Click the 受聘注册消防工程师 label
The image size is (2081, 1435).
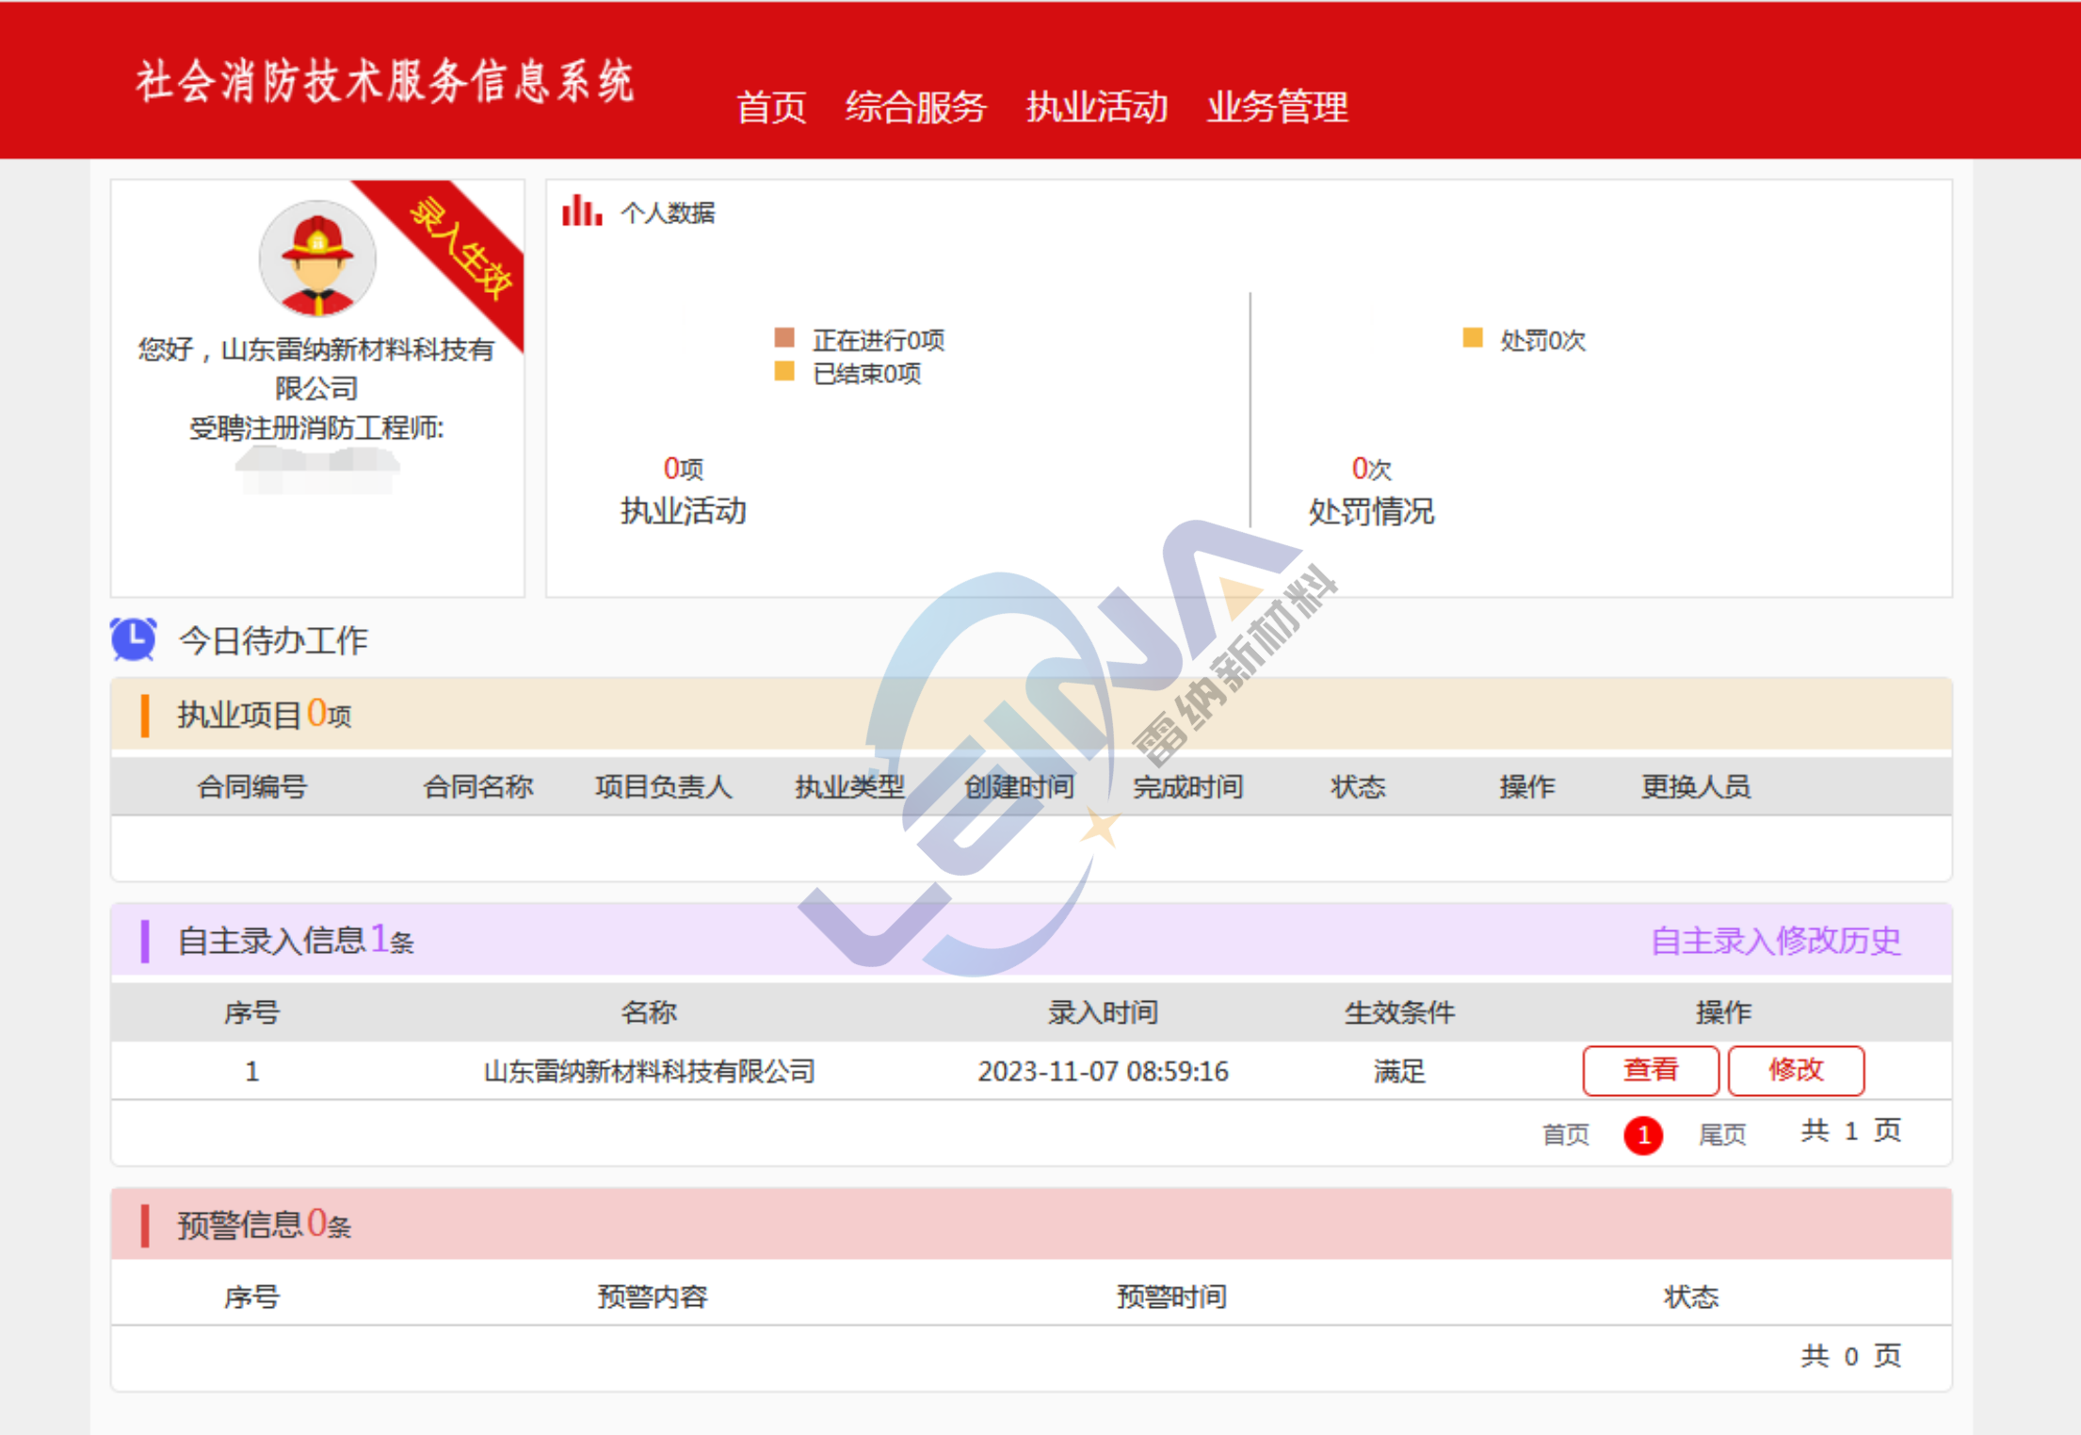tap(316, 427)
